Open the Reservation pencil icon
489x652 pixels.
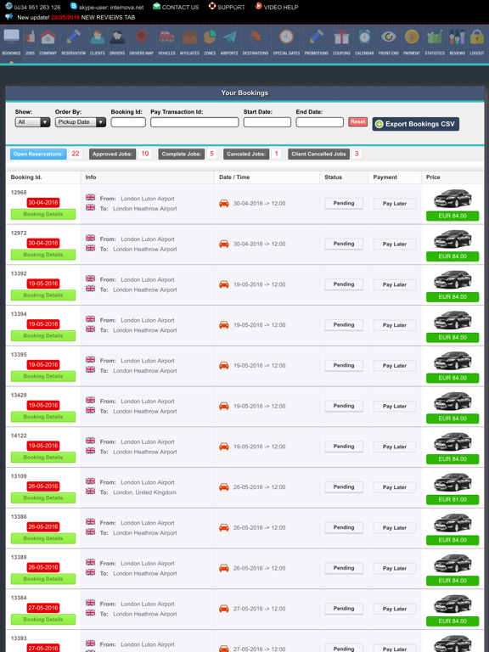[74, 37]
